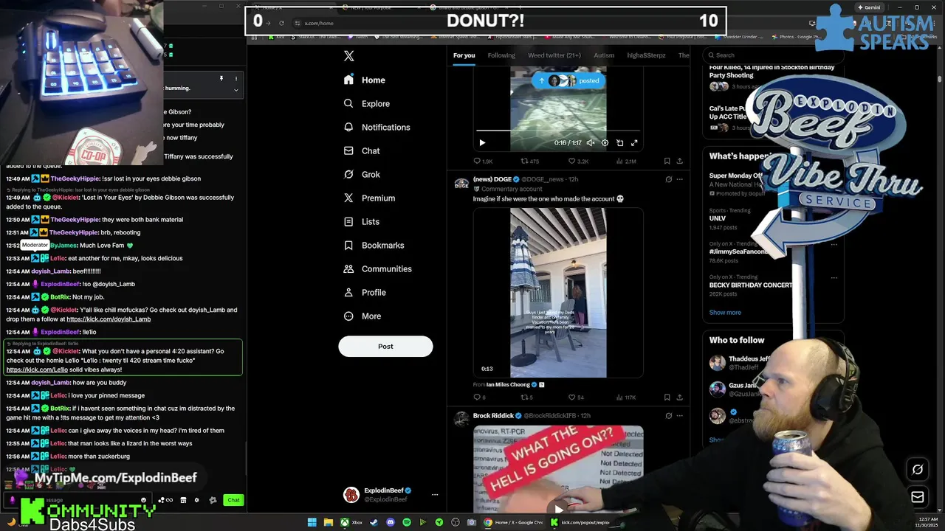
Task: Open Grok icon on Brock Riddick post
Action: coord(669,415)
